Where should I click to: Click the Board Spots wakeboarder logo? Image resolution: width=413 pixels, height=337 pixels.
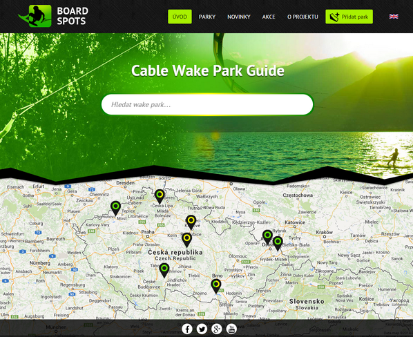35,16
